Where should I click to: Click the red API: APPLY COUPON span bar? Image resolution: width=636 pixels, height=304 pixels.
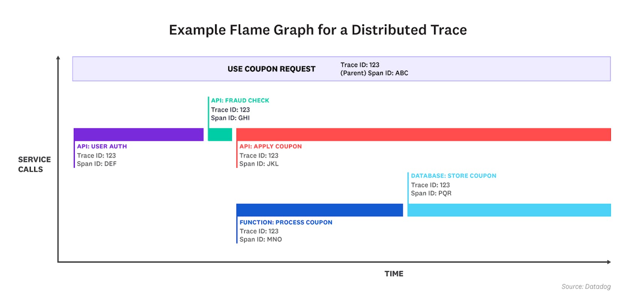click(423, 135)
